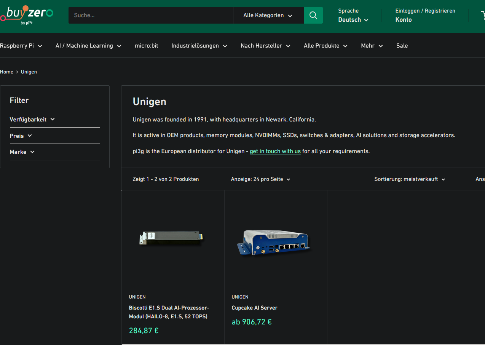Open the Cupcake AI Server title link
The width and height of the screenshot is (485, 345).
coord(254,308)
